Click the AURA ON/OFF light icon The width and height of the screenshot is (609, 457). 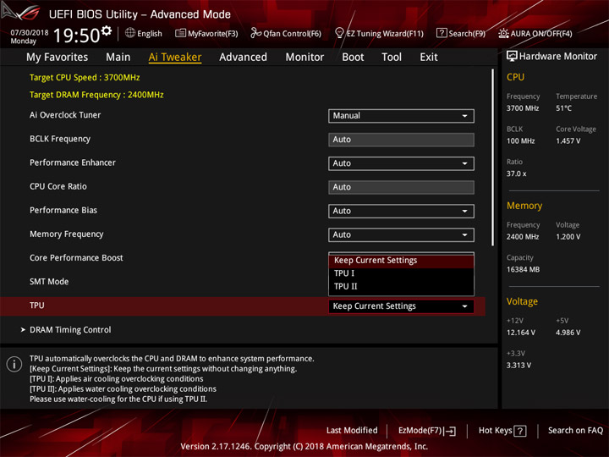[503, 33]
